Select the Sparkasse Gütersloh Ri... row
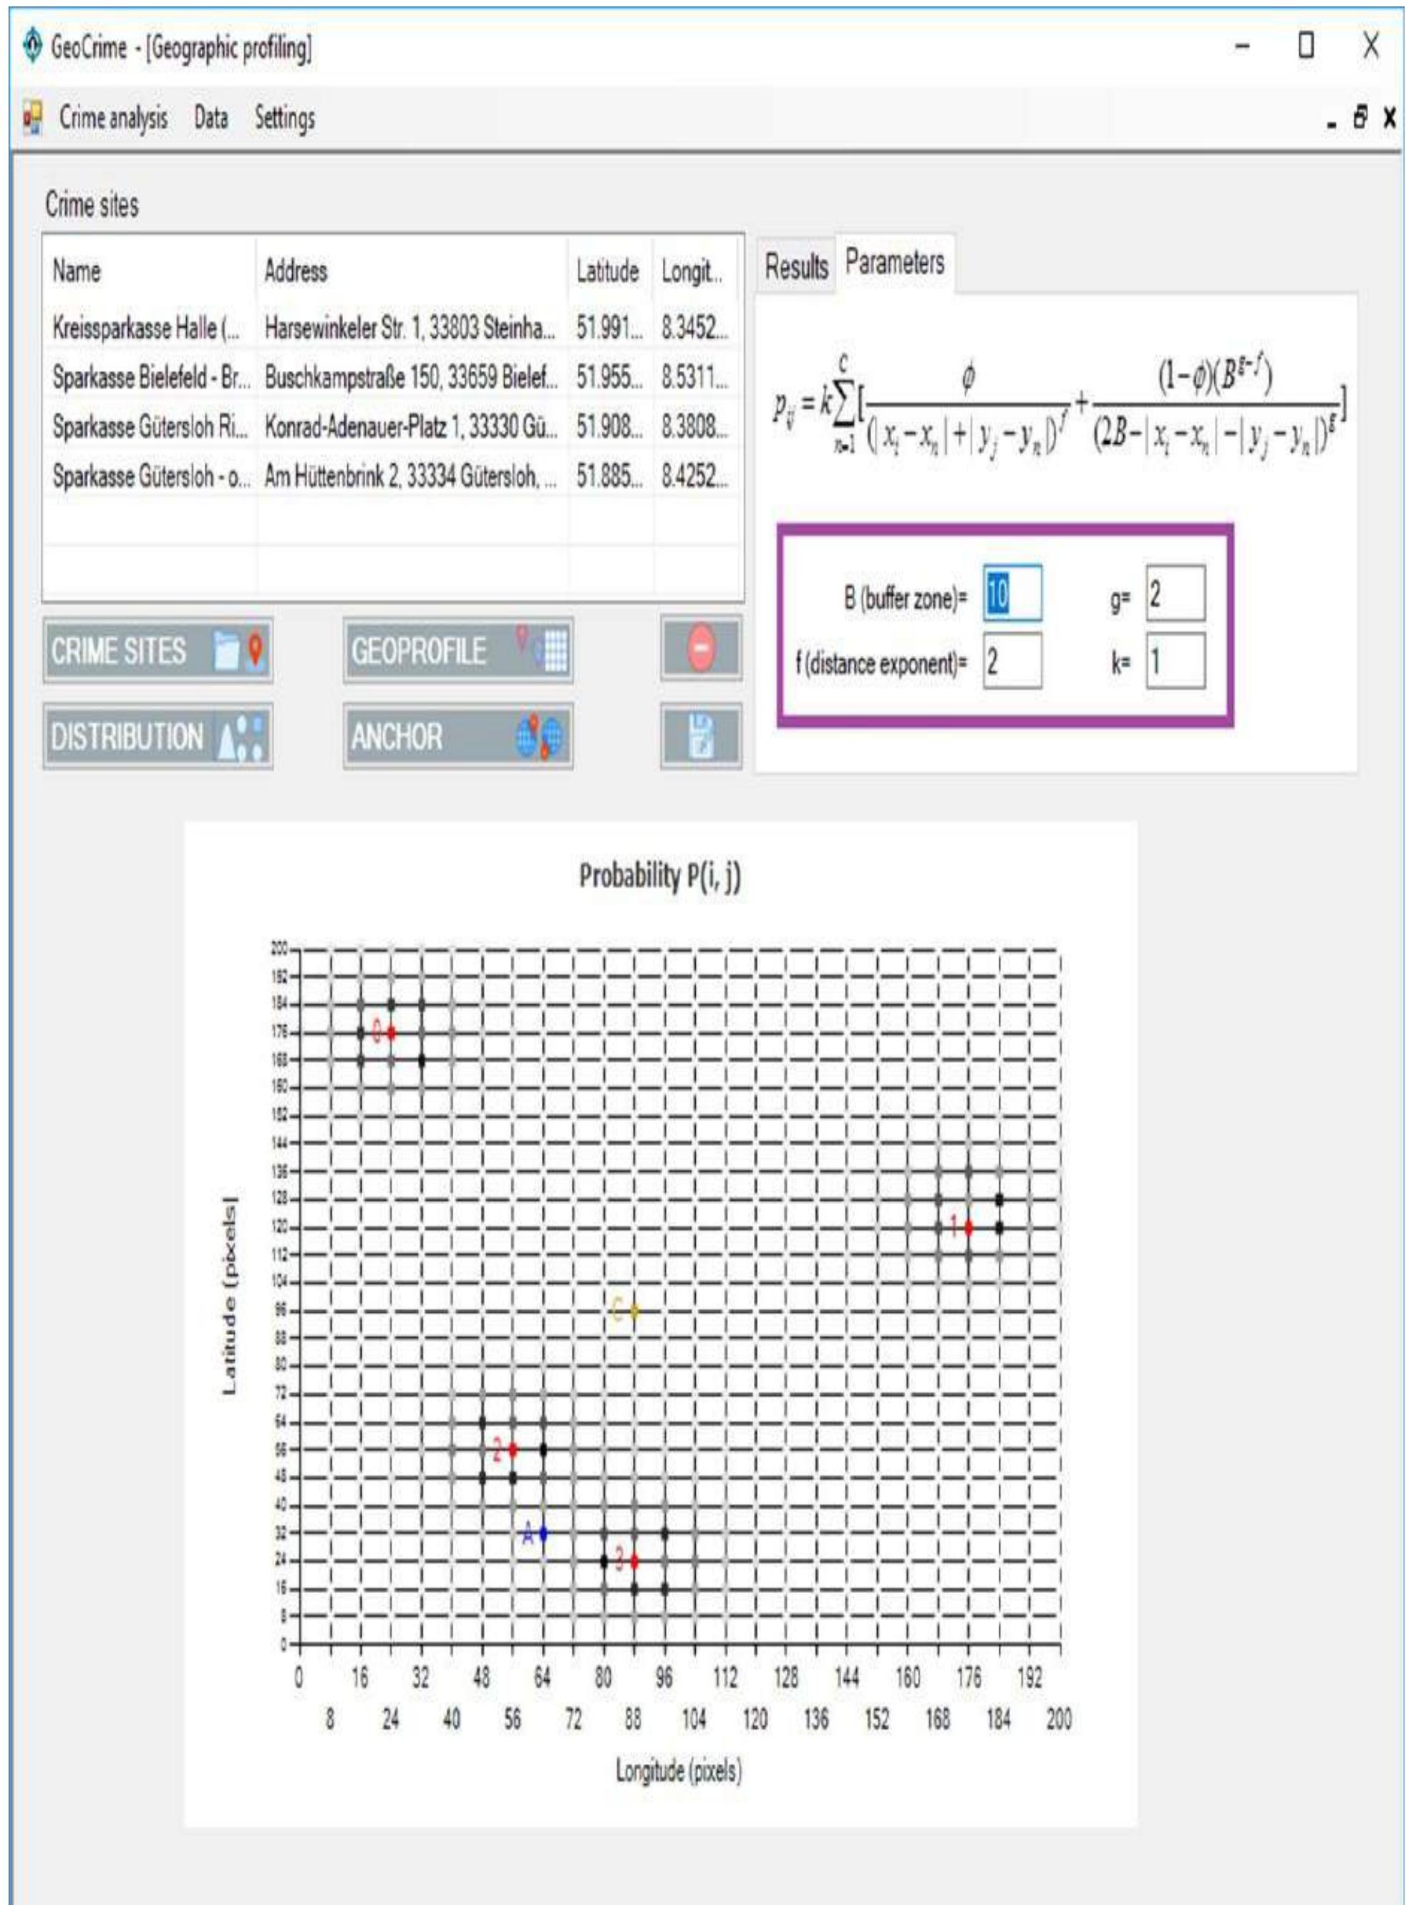Image resolution: width=1406 pixels, height=1905 pixels. coord(392,427)
